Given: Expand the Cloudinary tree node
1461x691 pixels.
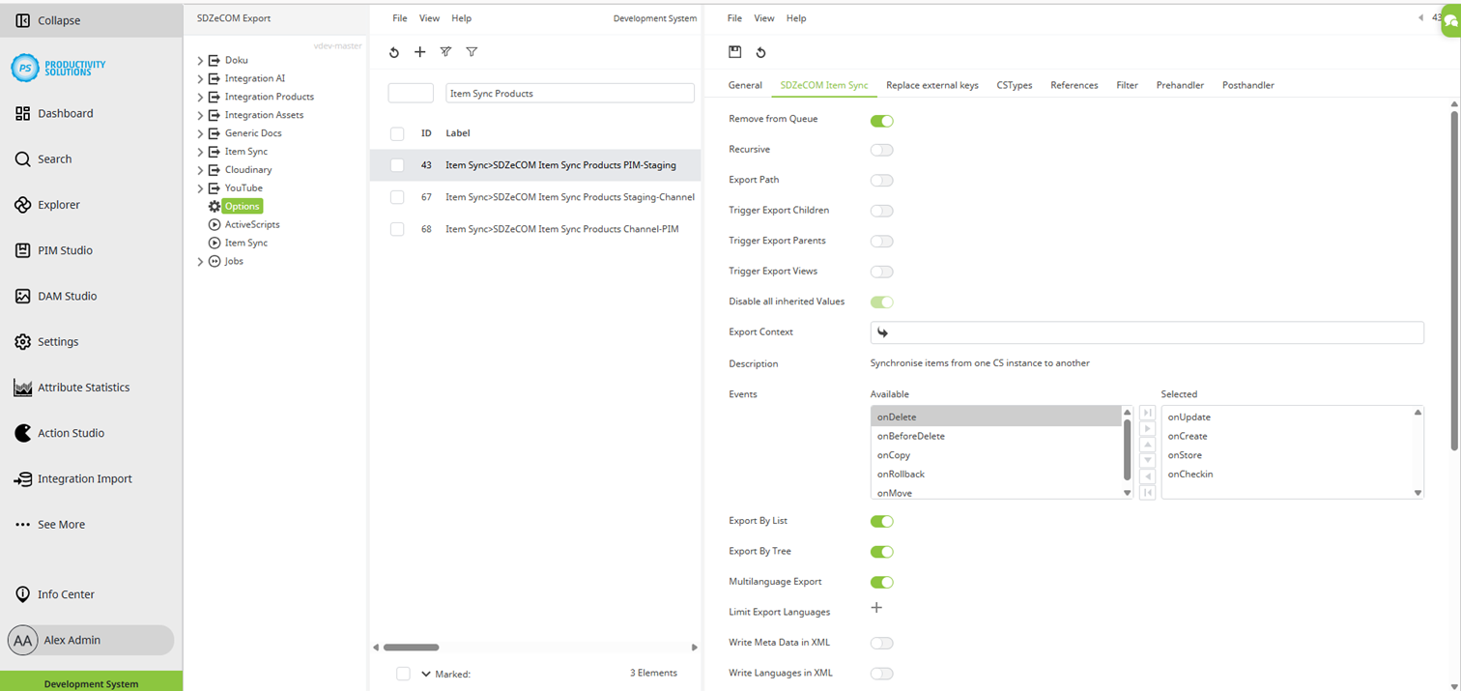Looking at the screenshot, I should click(201, 170).
